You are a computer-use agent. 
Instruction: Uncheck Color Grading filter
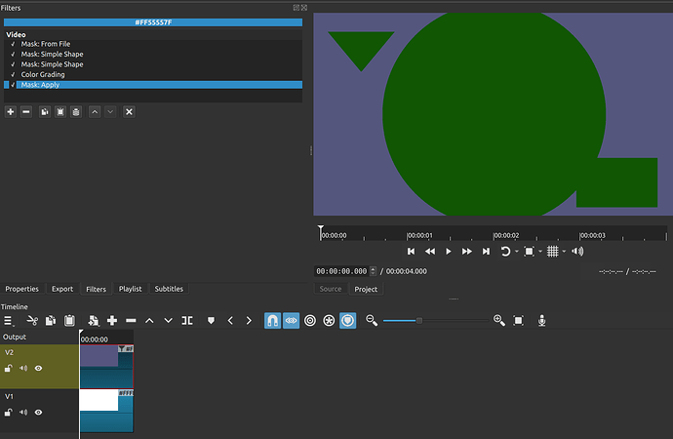click(13, 75)
